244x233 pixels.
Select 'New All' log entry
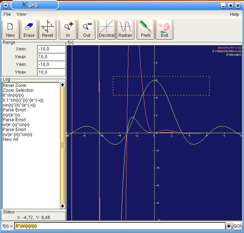click(x=11, y=139)
